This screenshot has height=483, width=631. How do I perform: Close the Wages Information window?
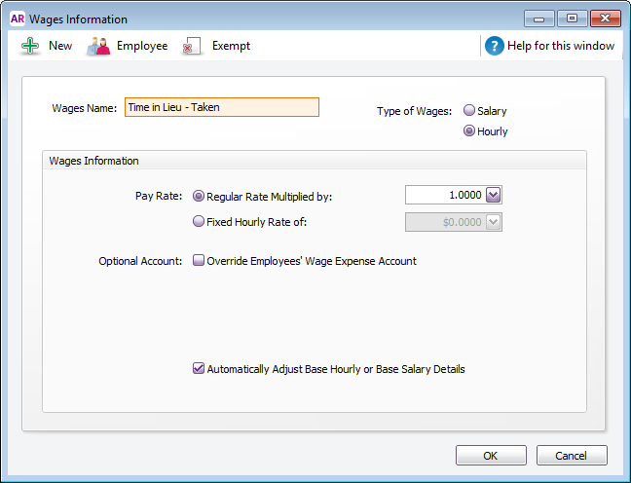click(x=603, y=19)
